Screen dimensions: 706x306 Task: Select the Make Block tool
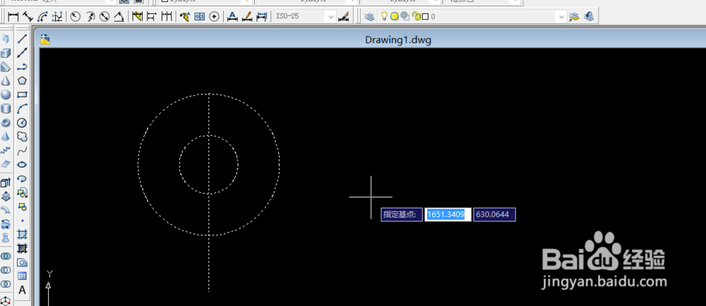[22, 206]
